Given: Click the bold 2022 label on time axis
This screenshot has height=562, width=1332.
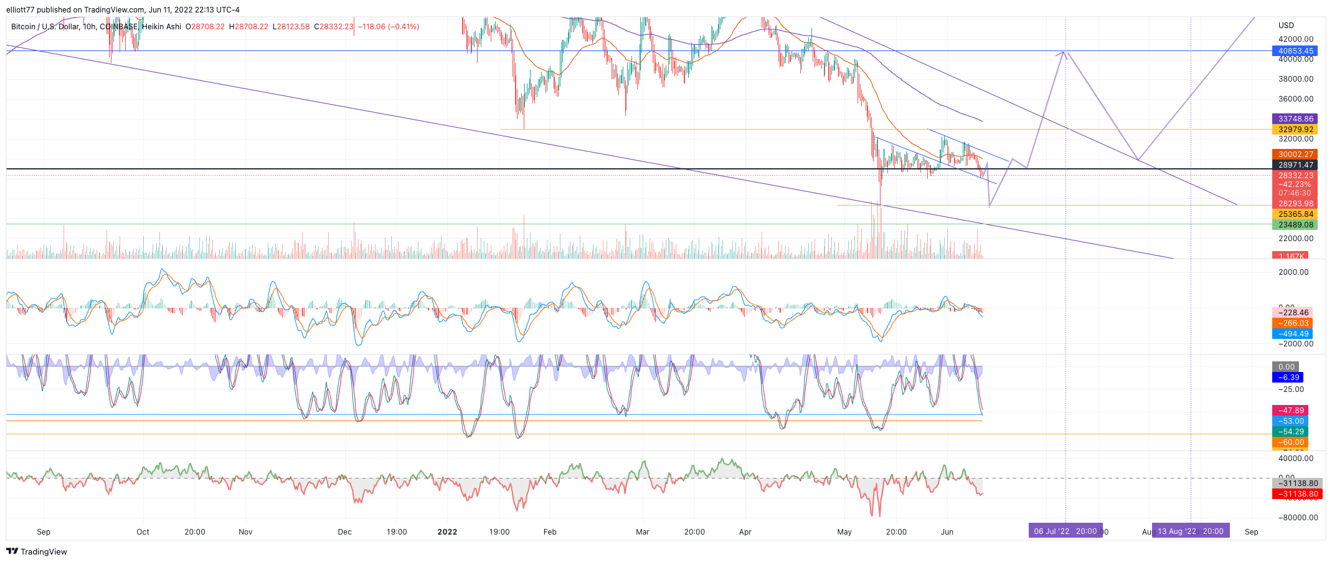Looking at the screenshot, I should point(447,532).
